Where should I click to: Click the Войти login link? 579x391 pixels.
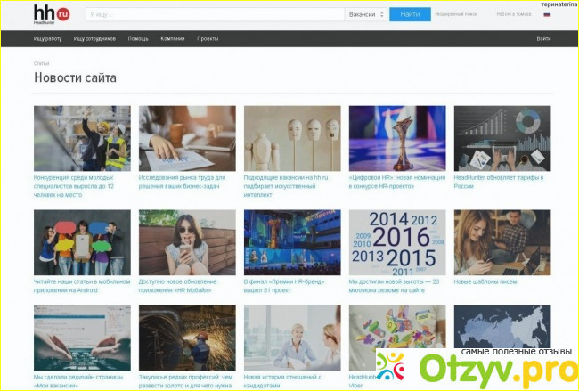543,38
